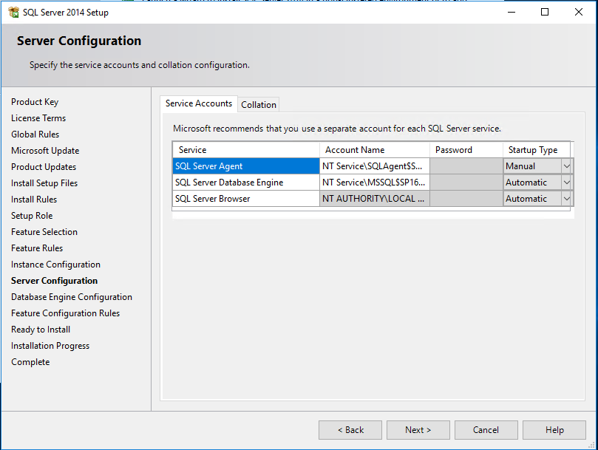The width and height of the screenshot is (598, 450).
Task: Click the NT AUTHORITY\LOCAL account name cell
Action: point(375,199)
